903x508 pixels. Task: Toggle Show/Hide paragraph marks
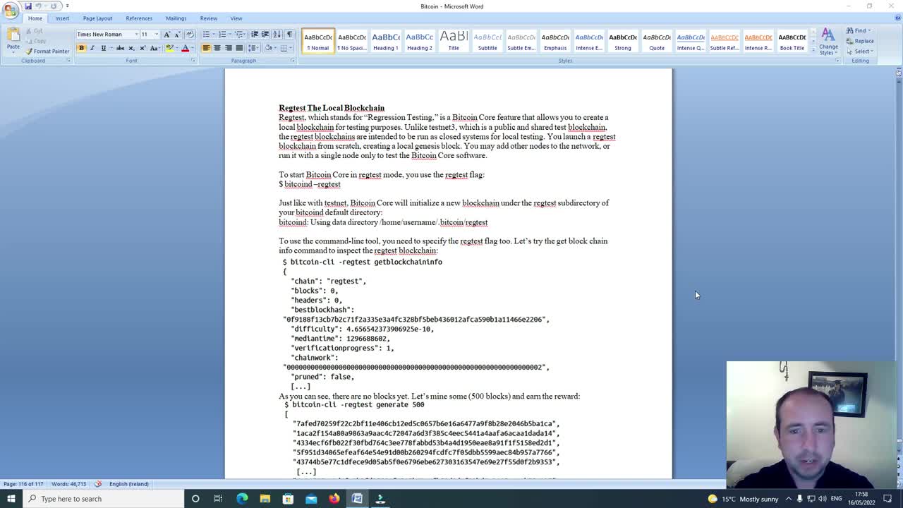(289, 34)
